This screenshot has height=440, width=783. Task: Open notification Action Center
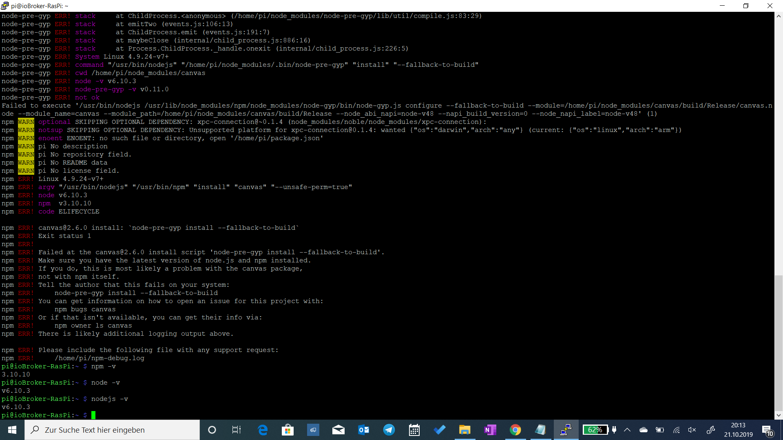click(x=767, y=430)
